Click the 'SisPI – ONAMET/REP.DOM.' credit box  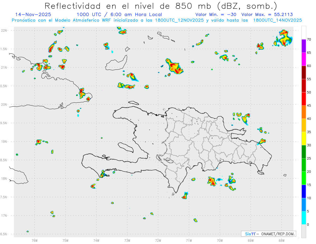269,234
